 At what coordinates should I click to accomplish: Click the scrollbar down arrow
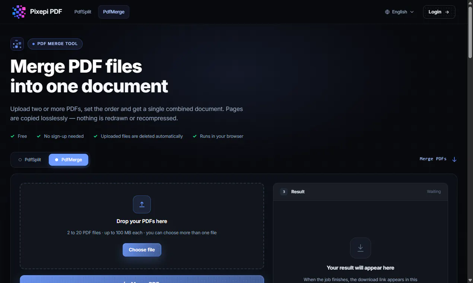tap(470, 280)
